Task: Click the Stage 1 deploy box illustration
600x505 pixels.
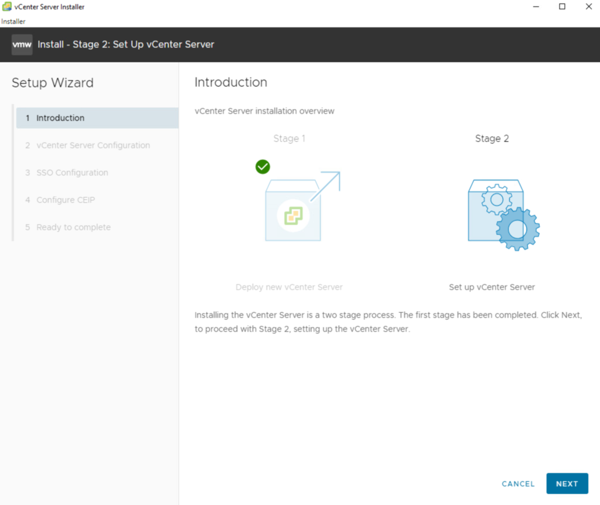Action: tap(294, 211)
